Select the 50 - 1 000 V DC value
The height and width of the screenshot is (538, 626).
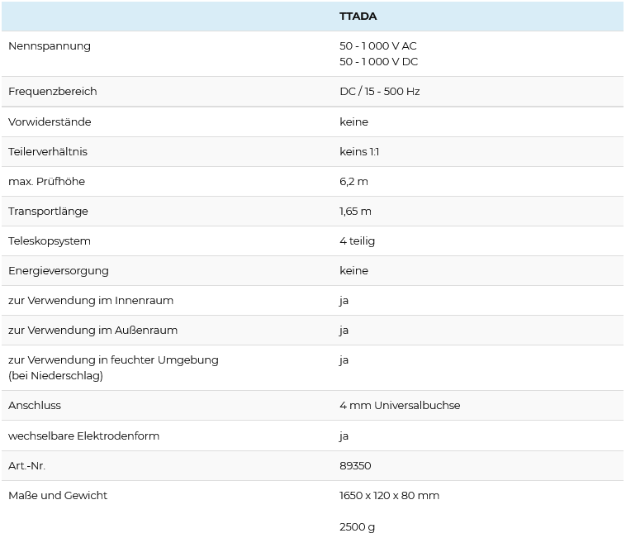click(378, 61)
